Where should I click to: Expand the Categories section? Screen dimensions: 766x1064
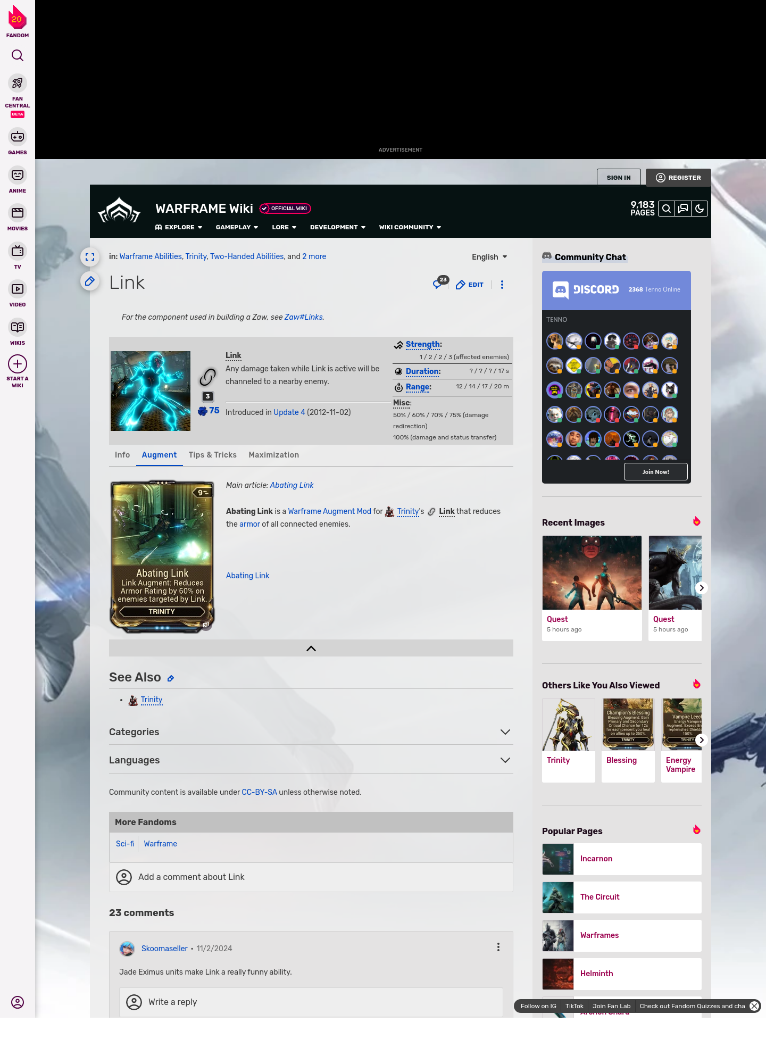point(505,732)
